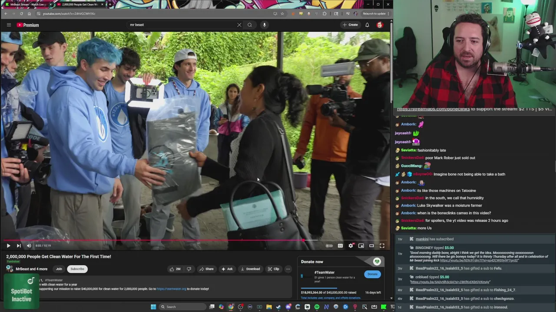Go to YouTube Premium home logo
Viewport: 556px width, 312px height.
[28, 25]
